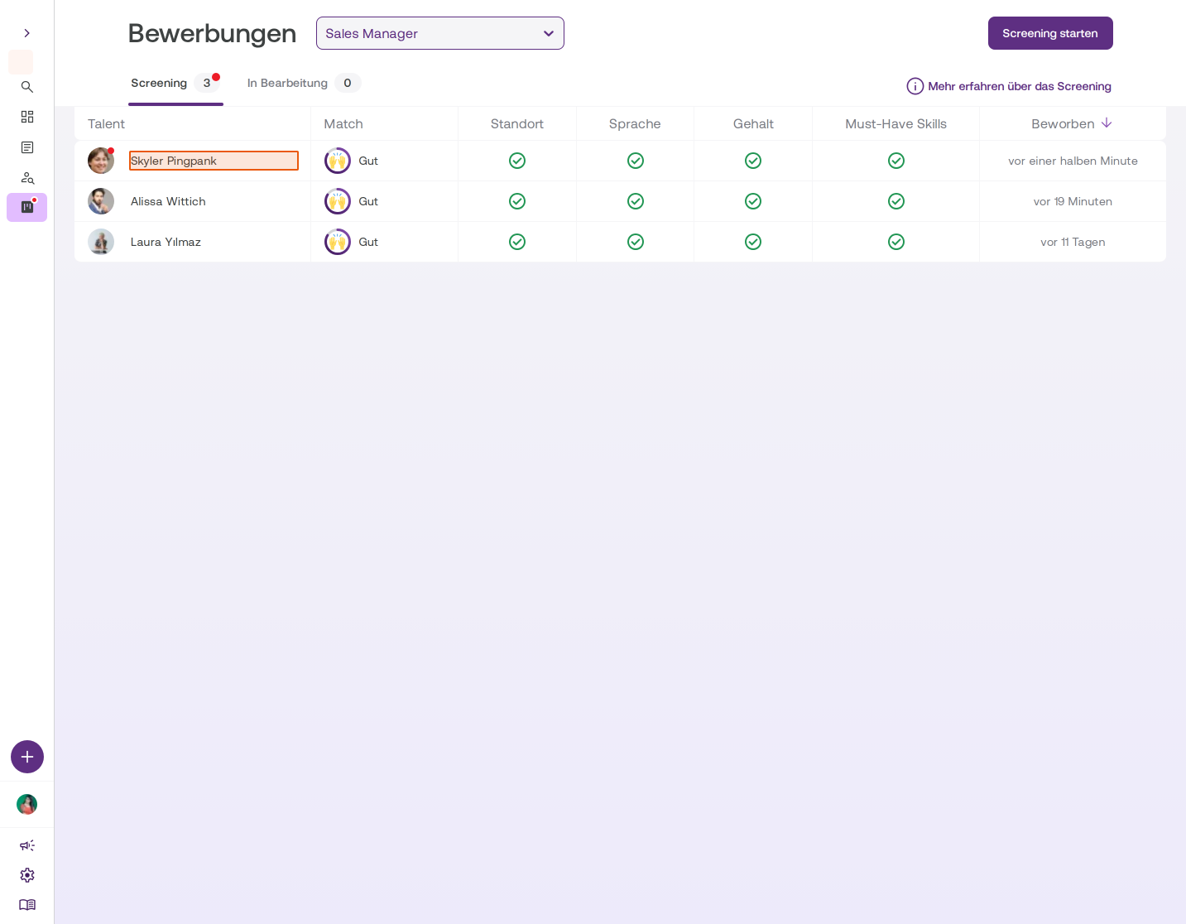Switch to the In Bearbeitung tab
The image size is (1186, 924).
point(303,83)
